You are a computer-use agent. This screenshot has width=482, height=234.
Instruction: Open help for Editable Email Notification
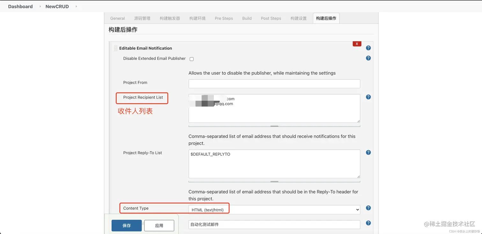(368, 48)
